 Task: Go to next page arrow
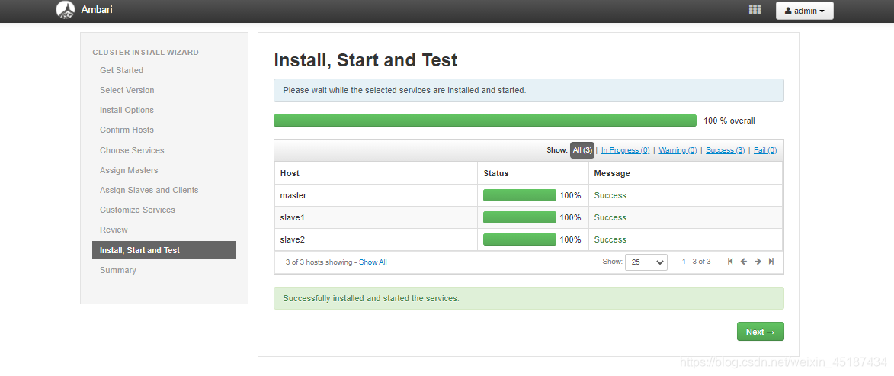(x=758, y=262)
